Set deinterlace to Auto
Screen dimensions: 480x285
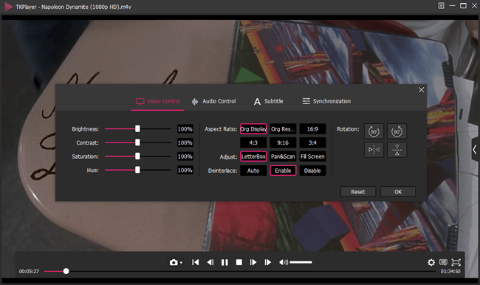253,171
